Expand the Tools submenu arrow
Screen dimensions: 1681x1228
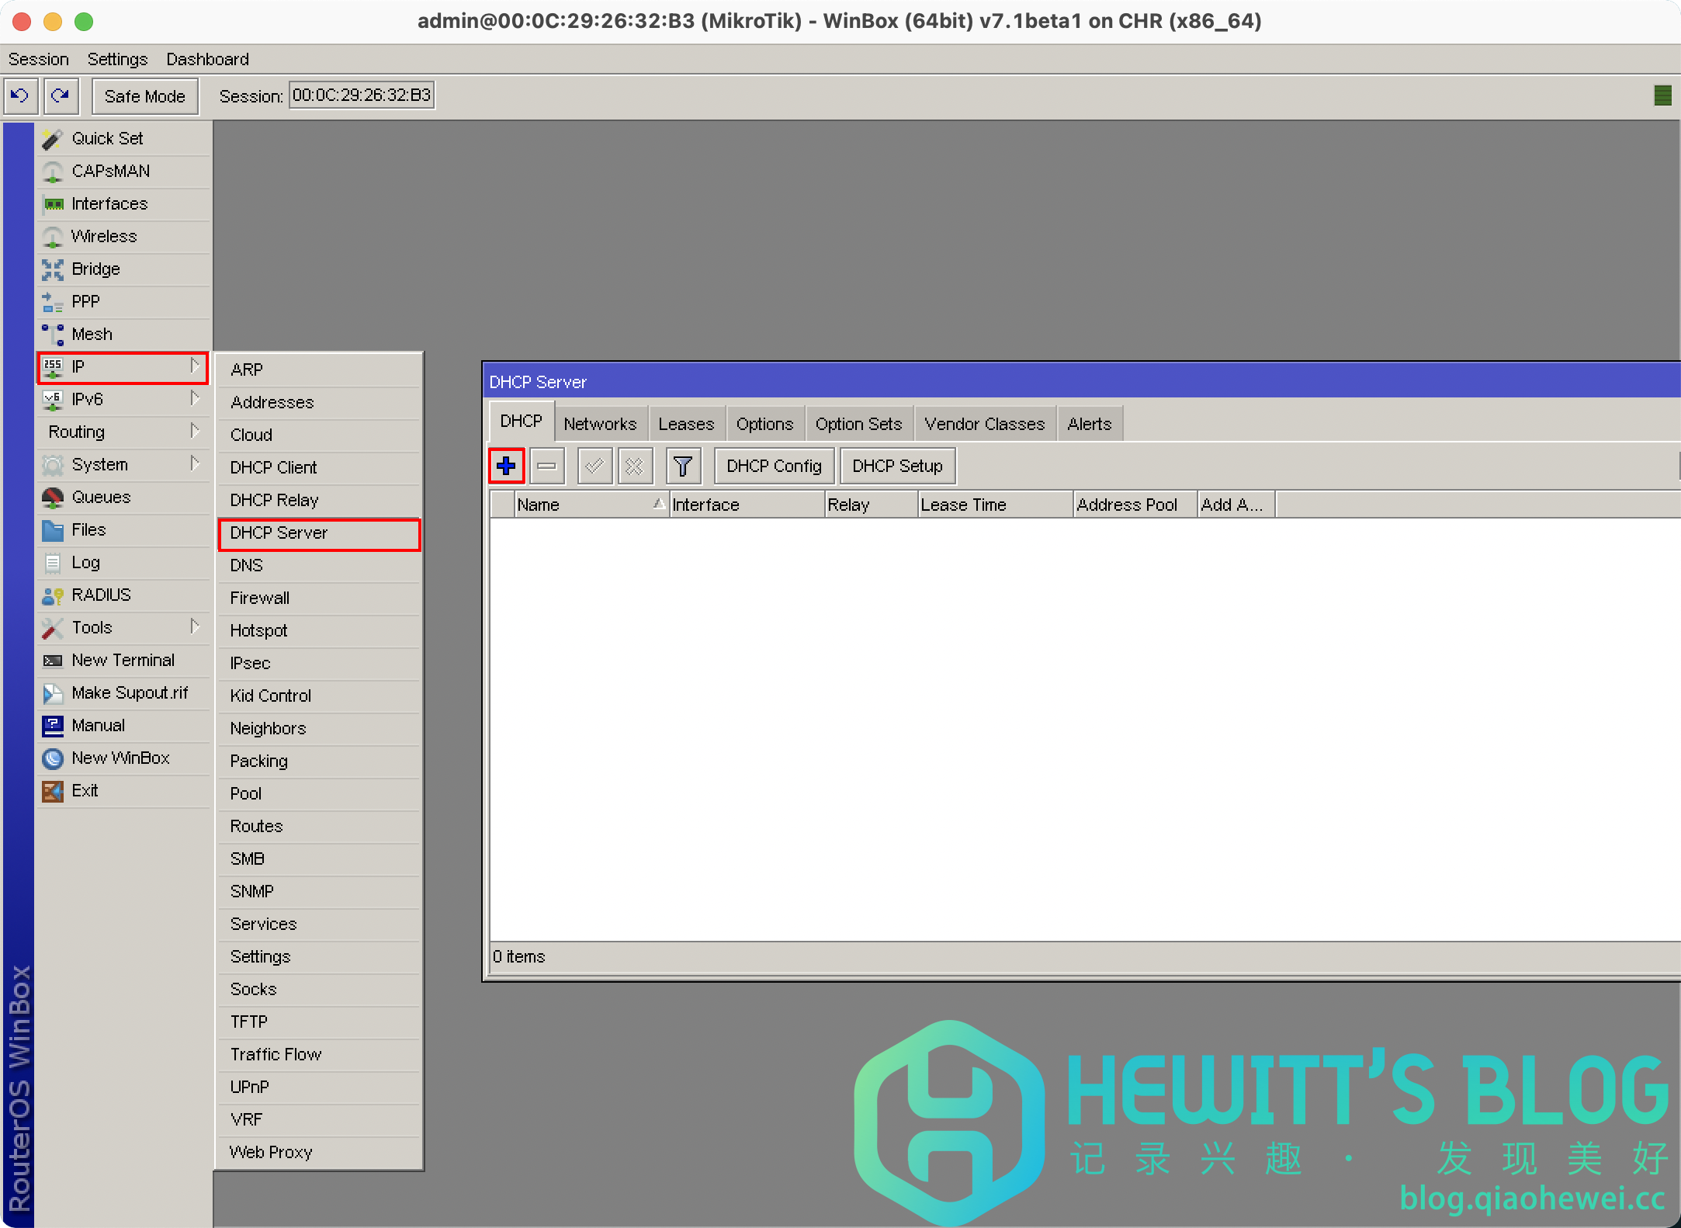[x=195, y=626]
